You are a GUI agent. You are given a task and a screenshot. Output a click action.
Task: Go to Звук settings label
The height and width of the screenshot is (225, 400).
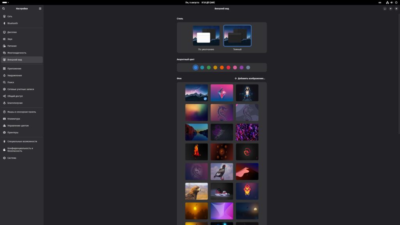coord(10,39)
